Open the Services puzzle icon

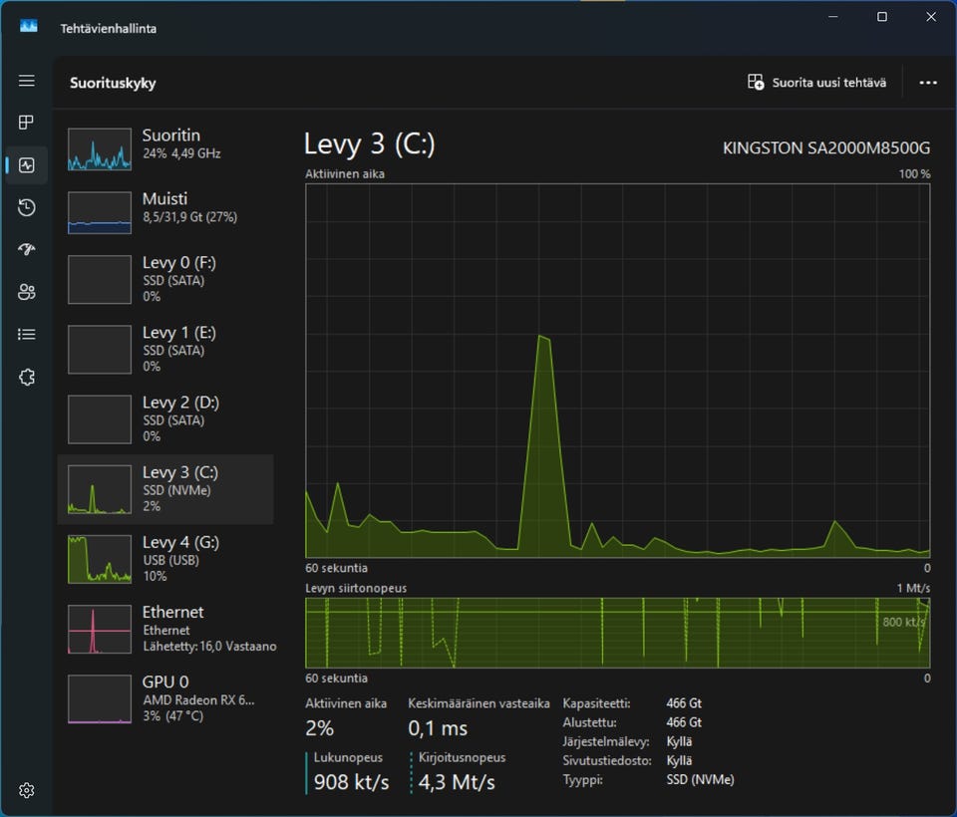point(27,378)
